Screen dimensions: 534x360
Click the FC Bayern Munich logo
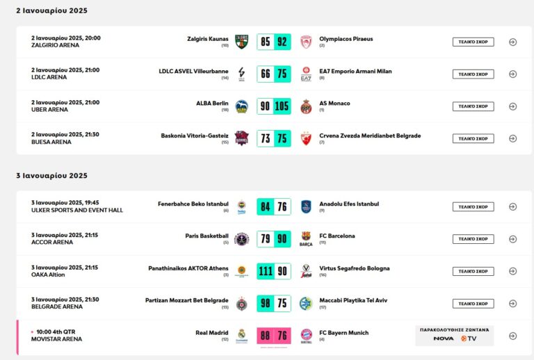[x=306, y=336]
